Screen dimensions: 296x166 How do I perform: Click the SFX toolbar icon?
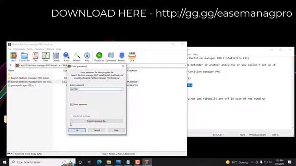click(132, 57)
